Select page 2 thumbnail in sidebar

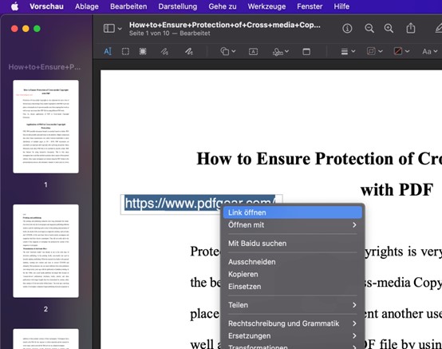pyautogui.click(x=45, y=251)
